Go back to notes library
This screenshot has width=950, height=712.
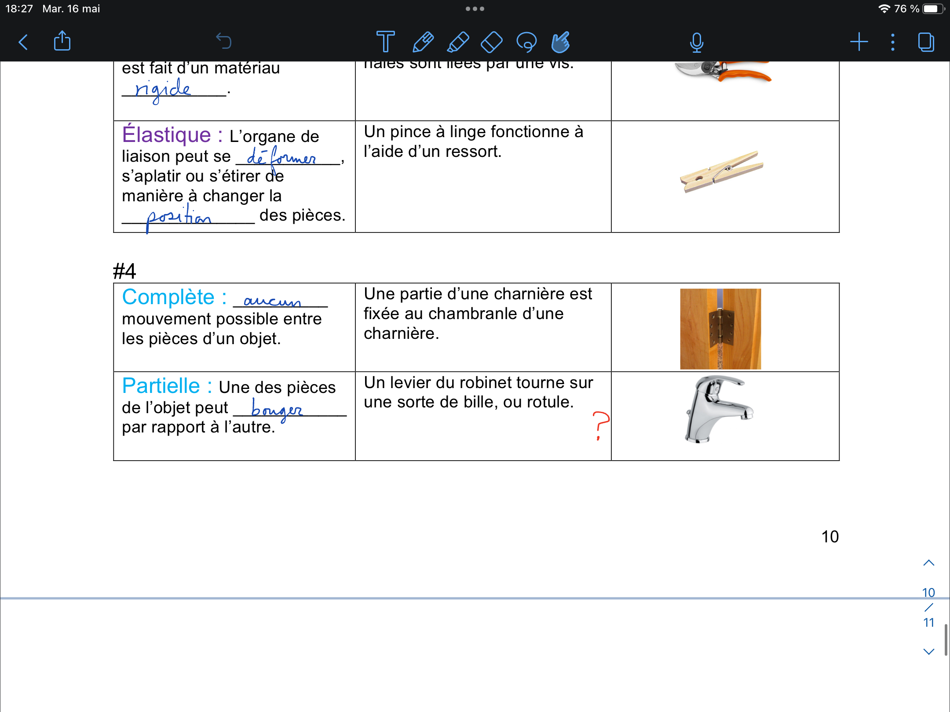[x=23, y=42]
